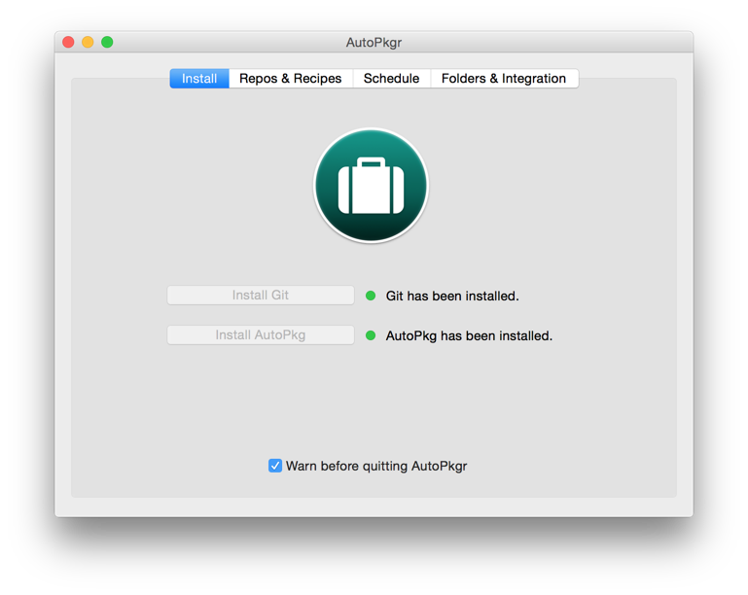Click the AutoPkgr briefcase logo icon
The width and height of the screenshot is (748, 595).
(372, 186)
